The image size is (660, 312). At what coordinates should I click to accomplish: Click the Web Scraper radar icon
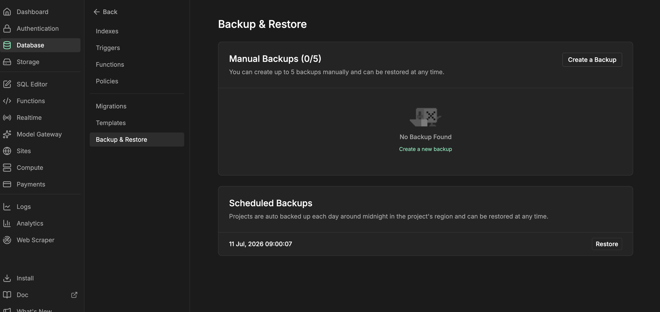7,240
